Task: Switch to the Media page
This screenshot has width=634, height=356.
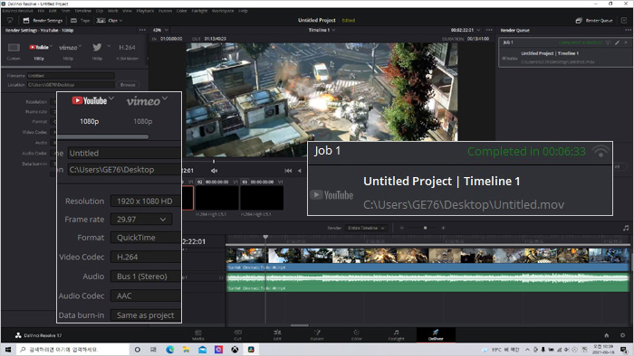Action: (x=198, y=335)
